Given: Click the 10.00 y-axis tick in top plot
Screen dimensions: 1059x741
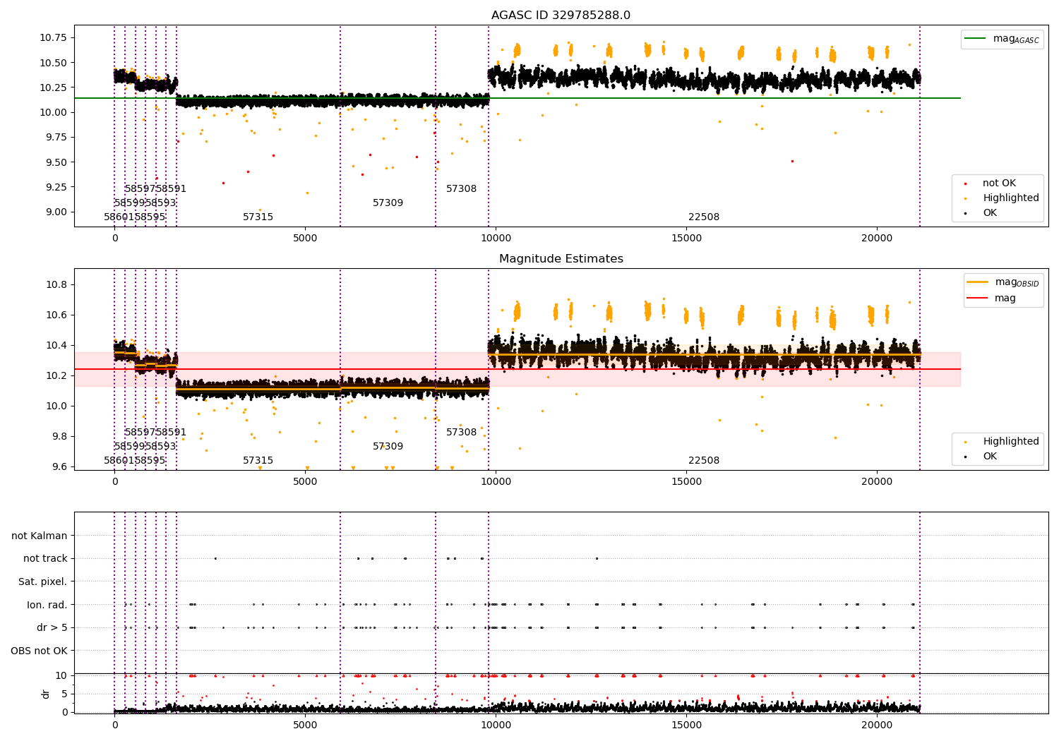Looking at the screenshot, I should (x=53, y=113).
